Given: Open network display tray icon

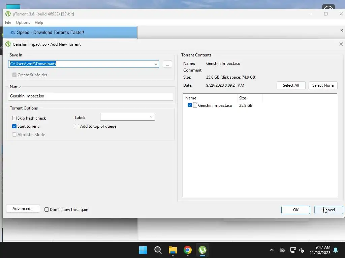Looking at the screenshot, I should [293, 250].
